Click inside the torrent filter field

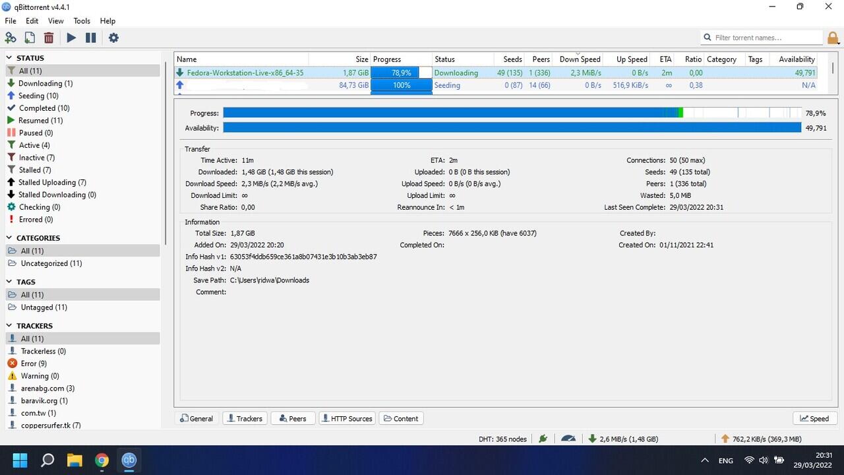point(762,38)
